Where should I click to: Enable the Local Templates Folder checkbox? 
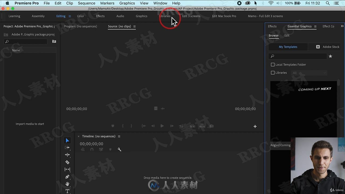[x=273, y=65]
